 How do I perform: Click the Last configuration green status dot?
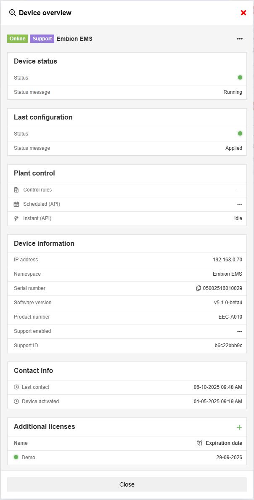point(240,133)
